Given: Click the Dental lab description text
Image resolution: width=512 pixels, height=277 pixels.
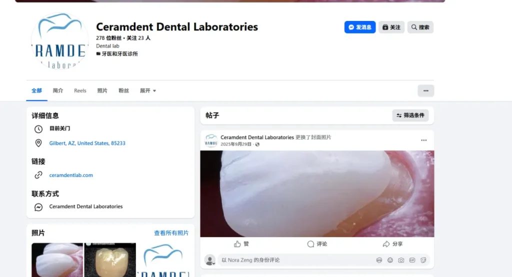Looking at the screenshot, I should (x=107, y=46).
